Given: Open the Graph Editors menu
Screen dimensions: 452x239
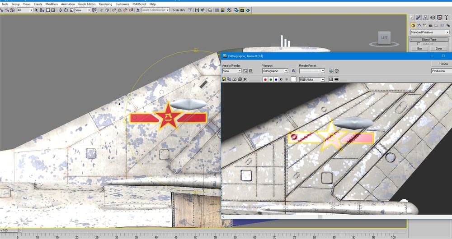Looking at the screenshot, I should (87, 4).
